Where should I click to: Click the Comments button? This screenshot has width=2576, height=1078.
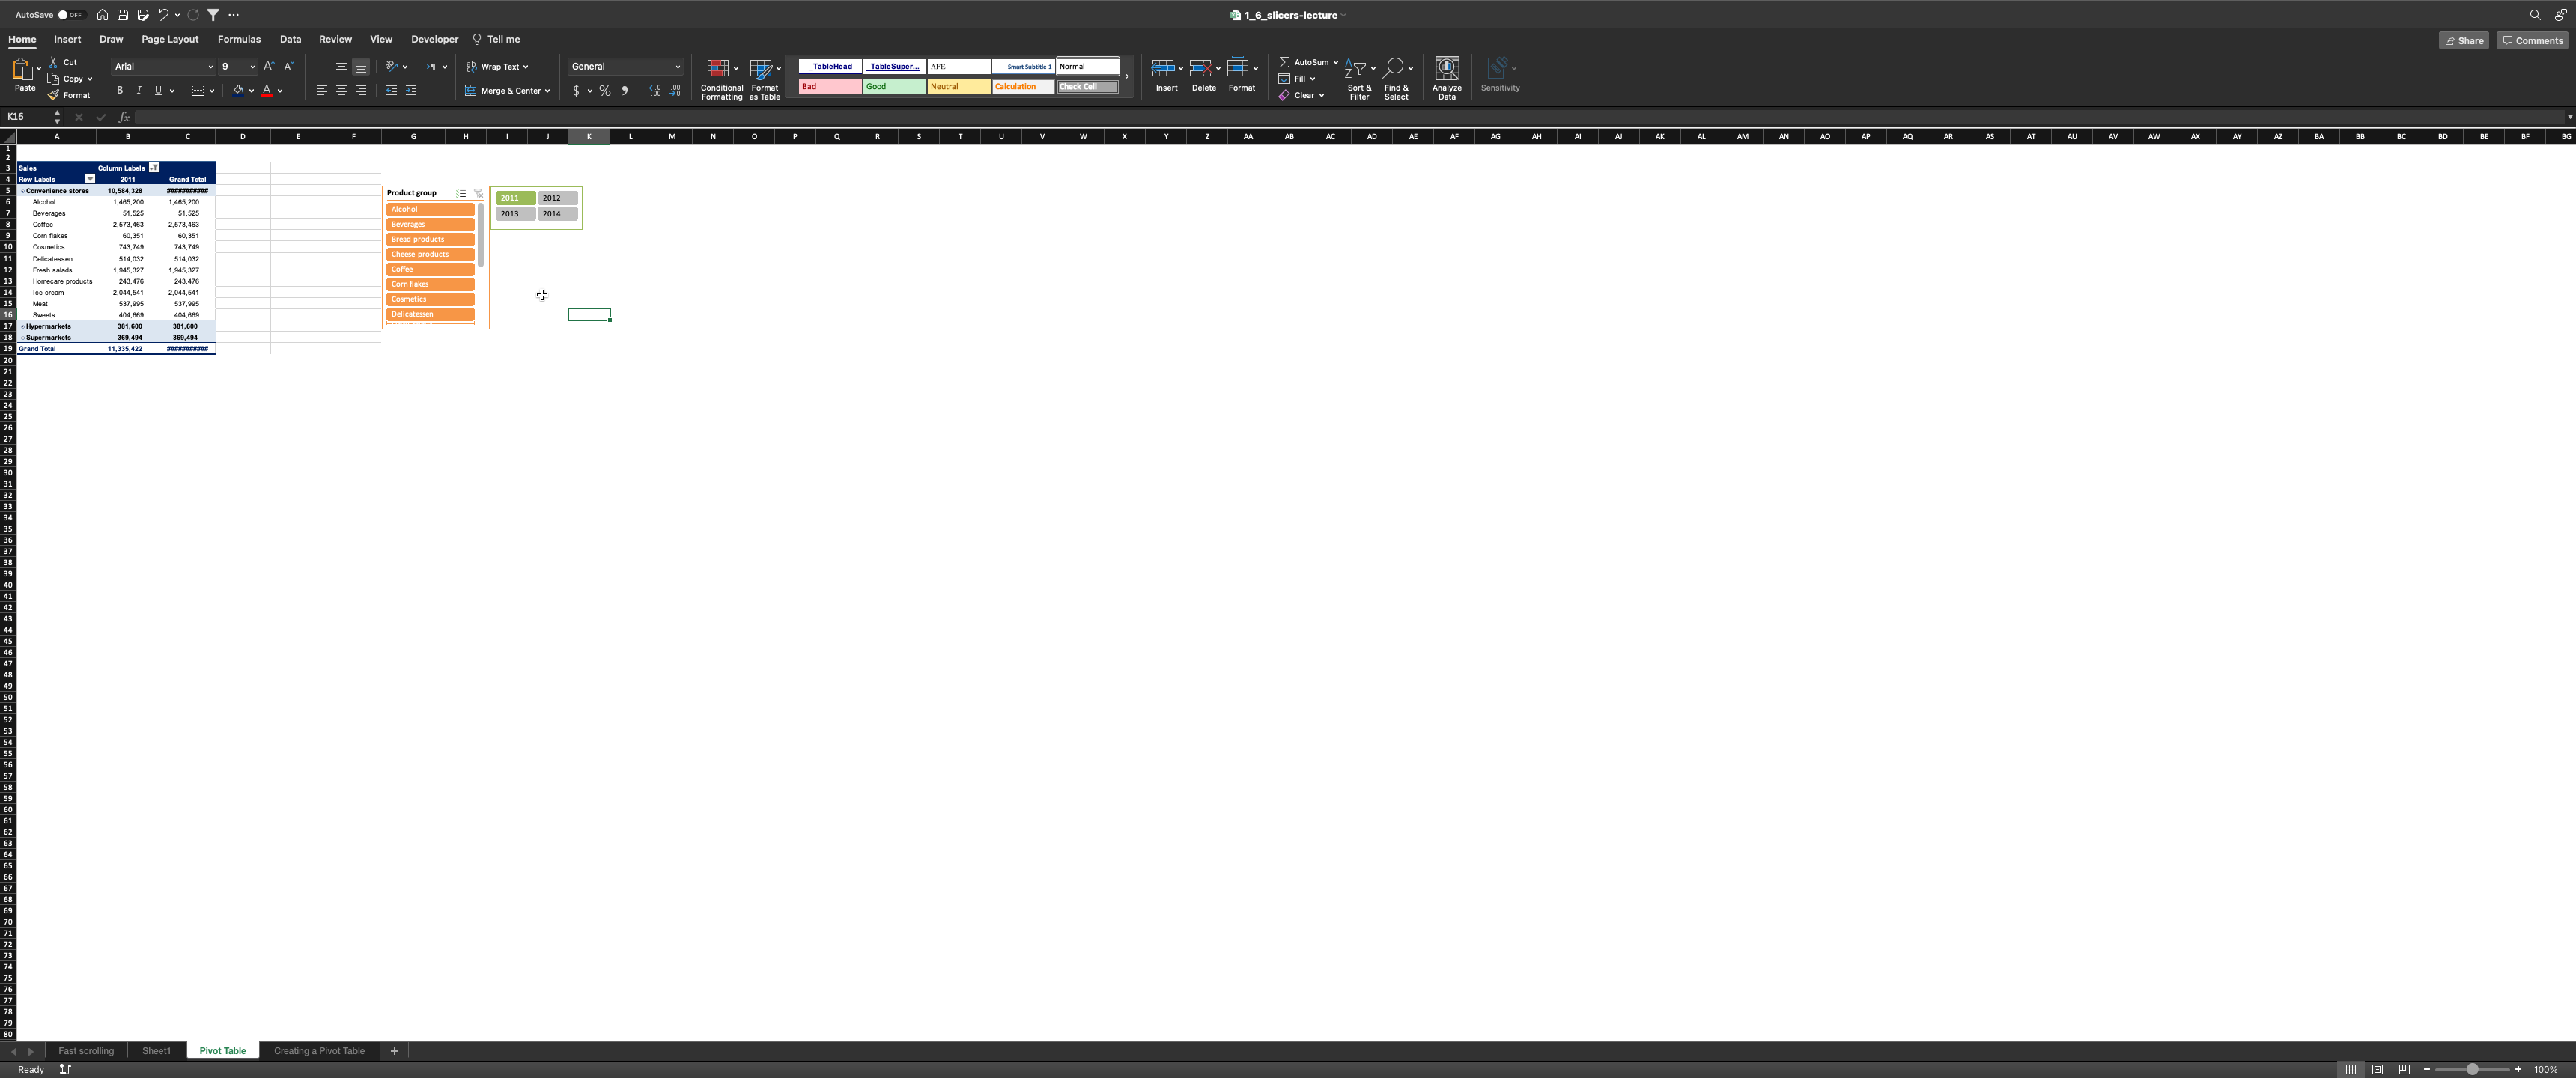[x=2532, y=40]
